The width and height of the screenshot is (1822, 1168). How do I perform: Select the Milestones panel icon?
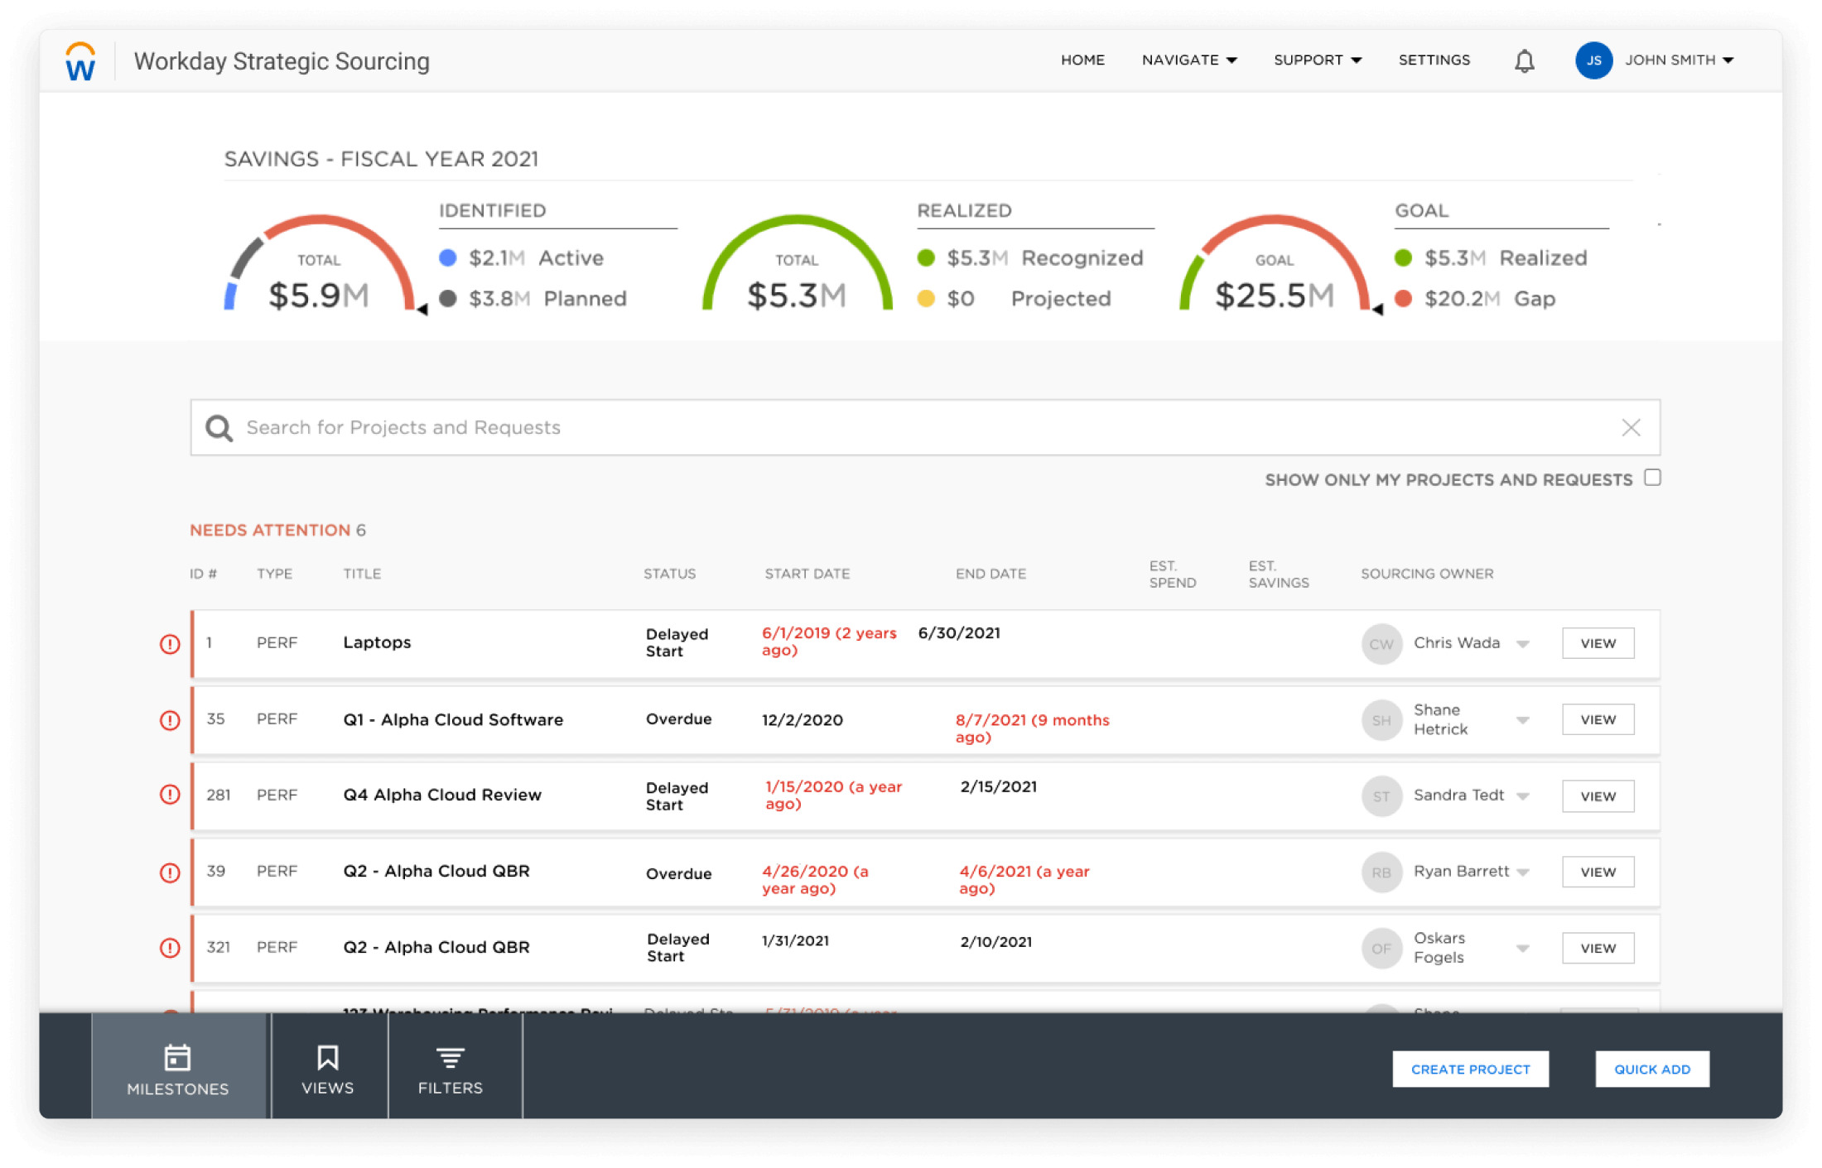click(x=176, y=1057)
